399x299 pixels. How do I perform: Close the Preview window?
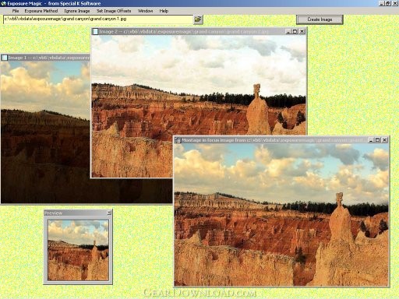click(109, 213)
